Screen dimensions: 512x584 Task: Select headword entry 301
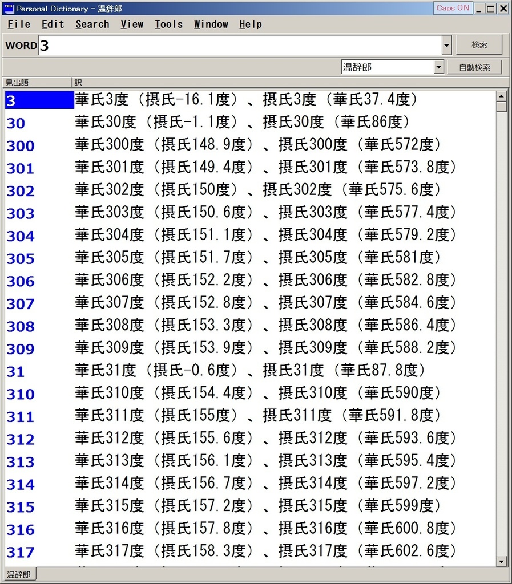point(21,168)
